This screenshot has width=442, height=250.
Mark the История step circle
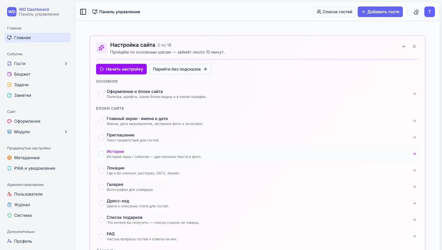(x=101, y=154)
